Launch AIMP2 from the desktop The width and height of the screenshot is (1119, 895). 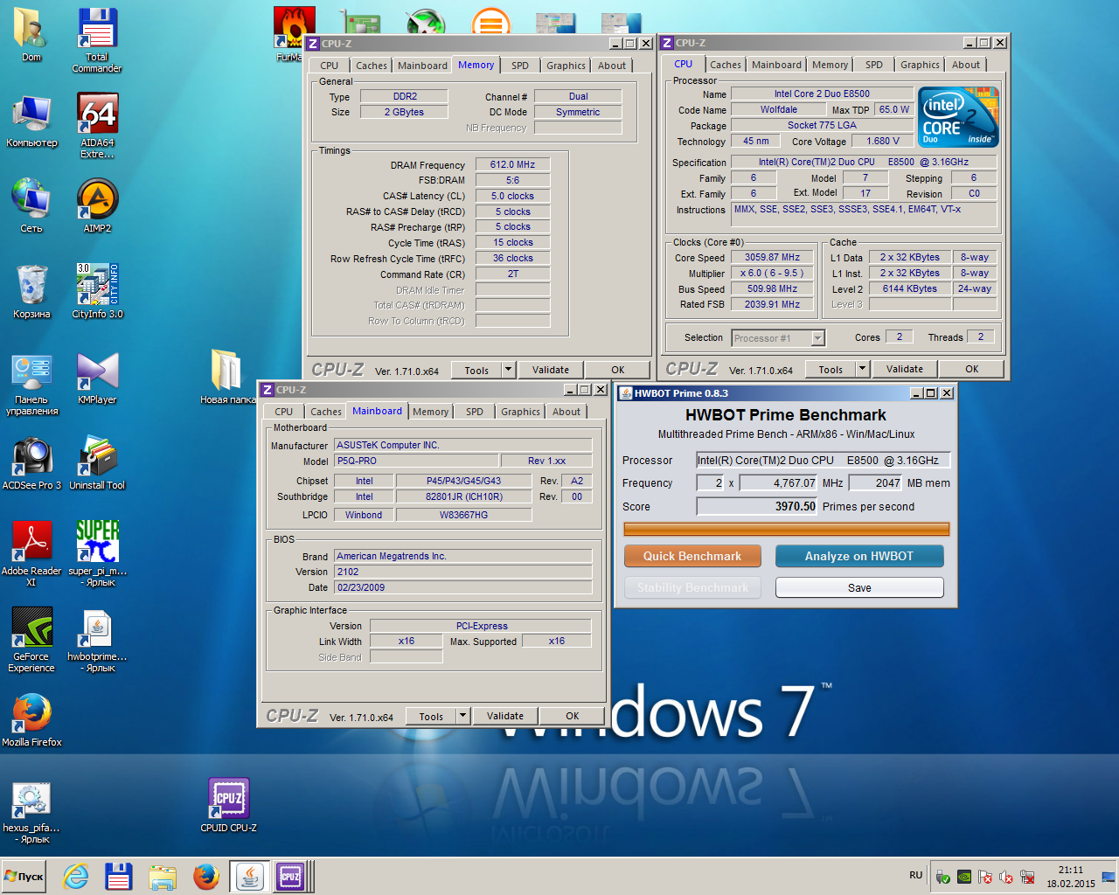[x=97, y=205]
